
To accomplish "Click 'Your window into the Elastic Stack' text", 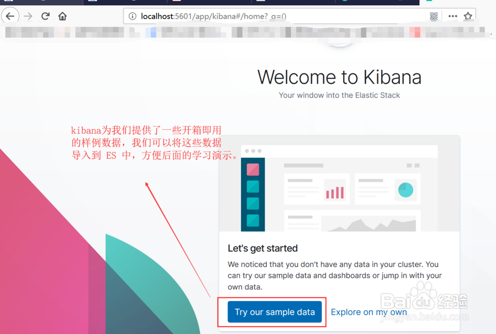I will click(339, 95).
